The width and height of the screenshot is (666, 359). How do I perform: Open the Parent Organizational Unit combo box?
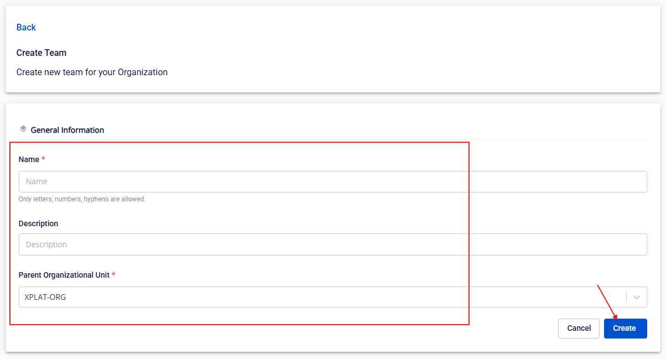tap(321, 297)
